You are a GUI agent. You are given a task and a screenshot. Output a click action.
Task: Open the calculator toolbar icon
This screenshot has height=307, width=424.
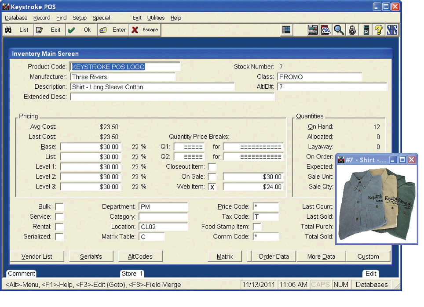[x=312, y=30]
